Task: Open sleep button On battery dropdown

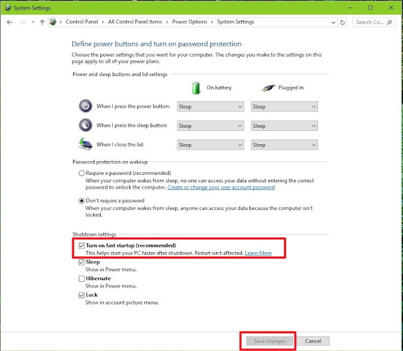Action: point(210,126)
